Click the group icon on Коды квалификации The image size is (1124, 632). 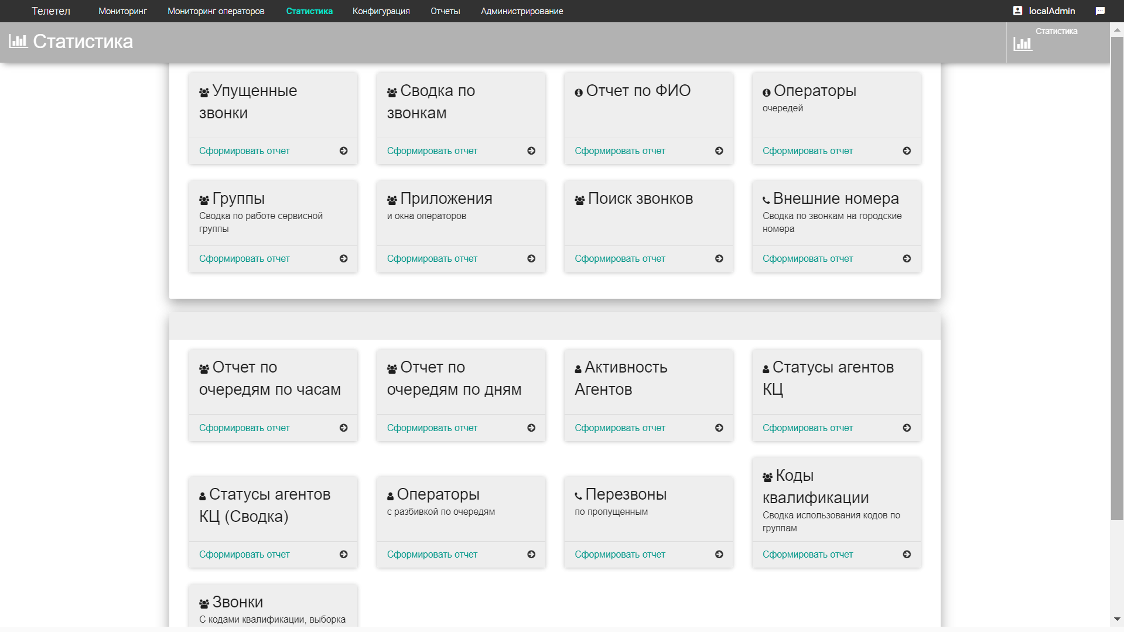click(767, 477)
